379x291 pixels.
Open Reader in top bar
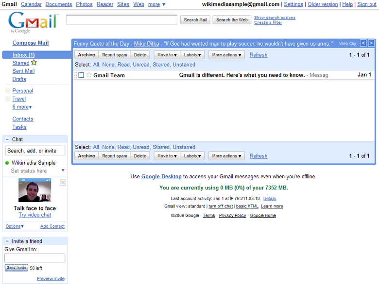[x=105, y=4]
